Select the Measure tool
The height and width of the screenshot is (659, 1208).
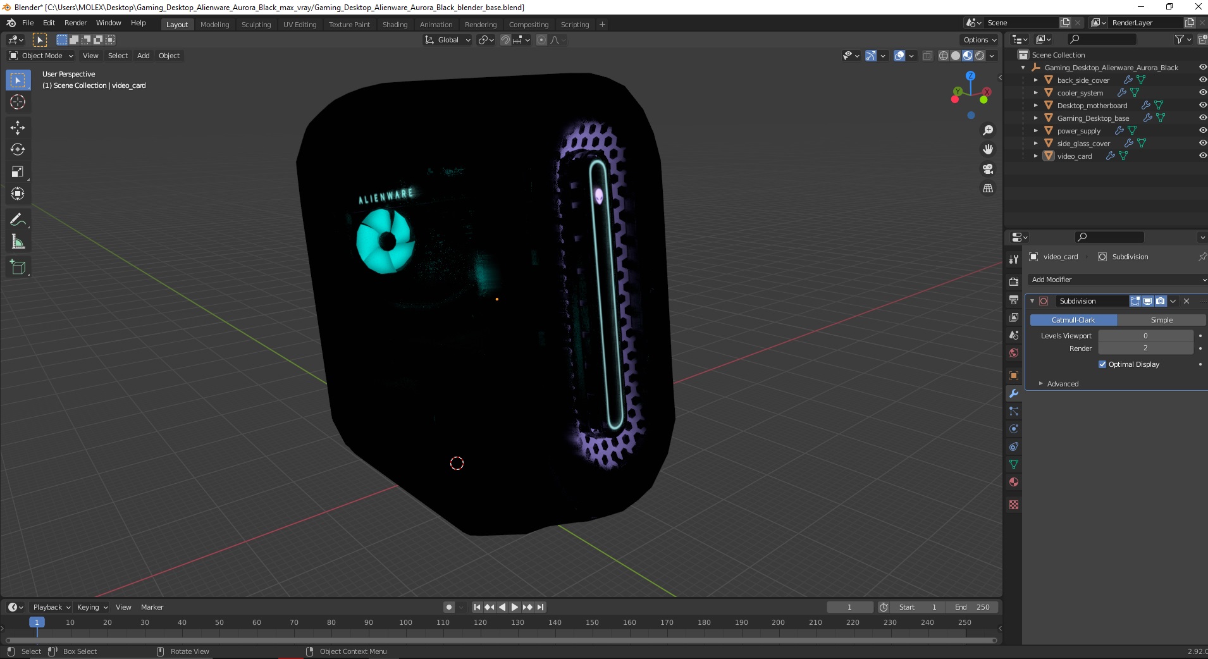(18, 242)
